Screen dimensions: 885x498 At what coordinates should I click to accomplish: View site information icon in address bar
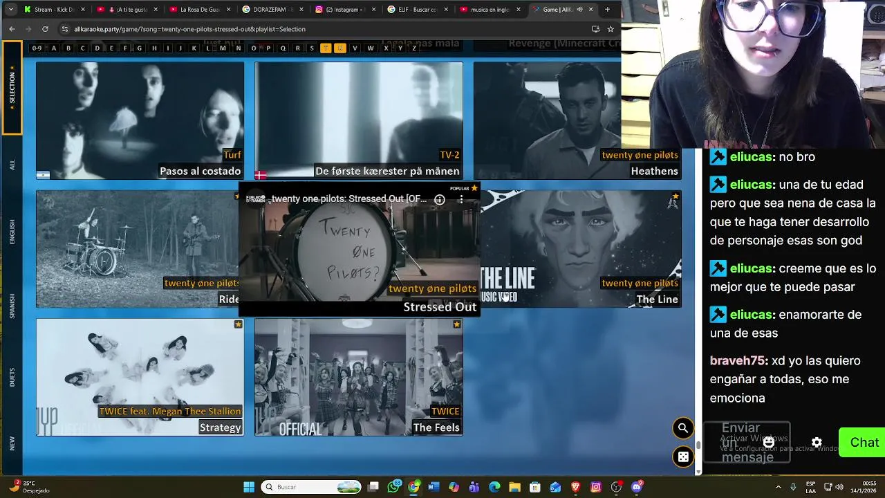pyautogui.click(x=65, y=29)
